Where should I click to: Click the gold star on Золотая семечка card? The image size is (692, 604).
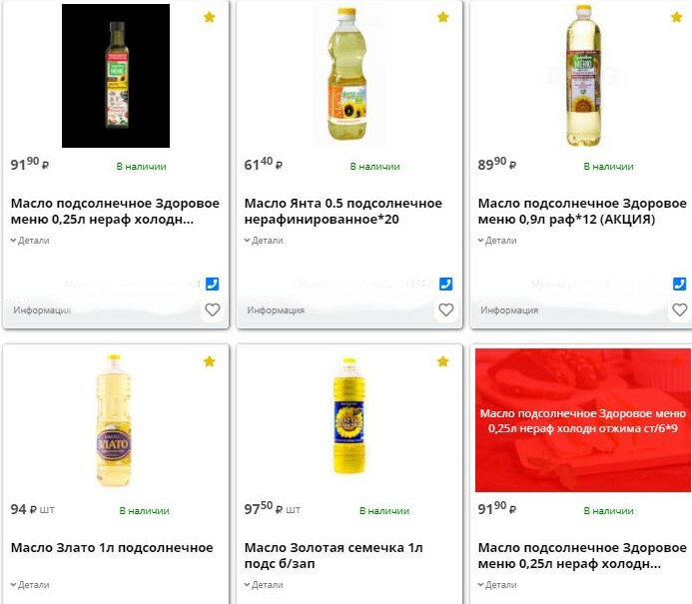coord(442,361)
